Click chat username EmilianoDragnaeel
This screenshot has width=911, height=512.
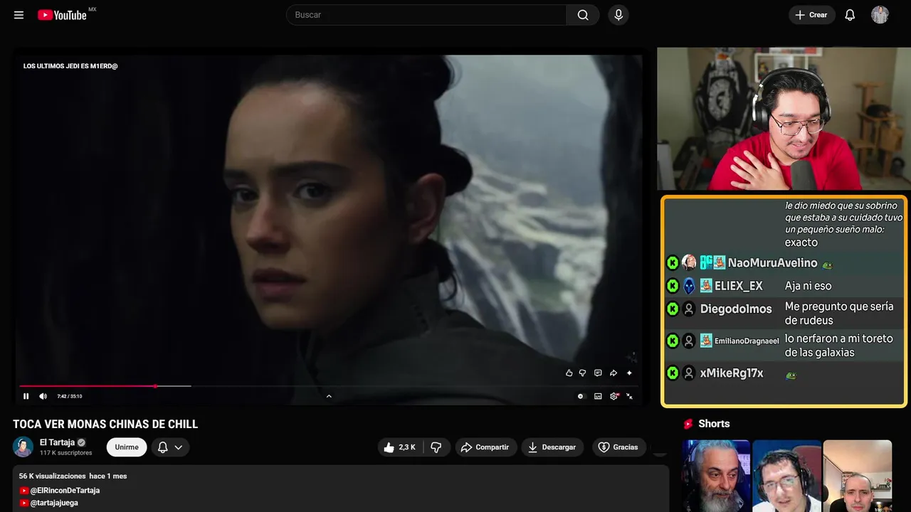coord(747,341)
